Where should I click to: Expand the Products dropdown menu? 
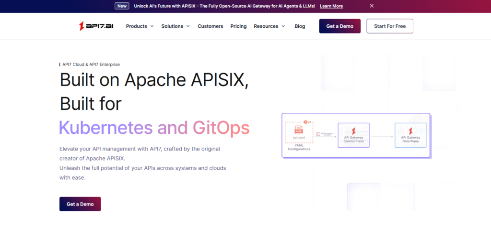[x=140, y=26]
